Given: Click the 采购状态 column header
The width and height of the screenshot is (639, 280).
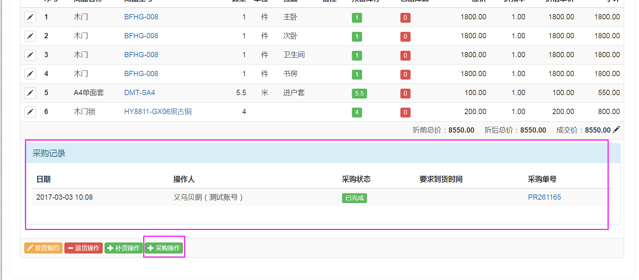Looking at the screenshot, I should pos(356,179).
